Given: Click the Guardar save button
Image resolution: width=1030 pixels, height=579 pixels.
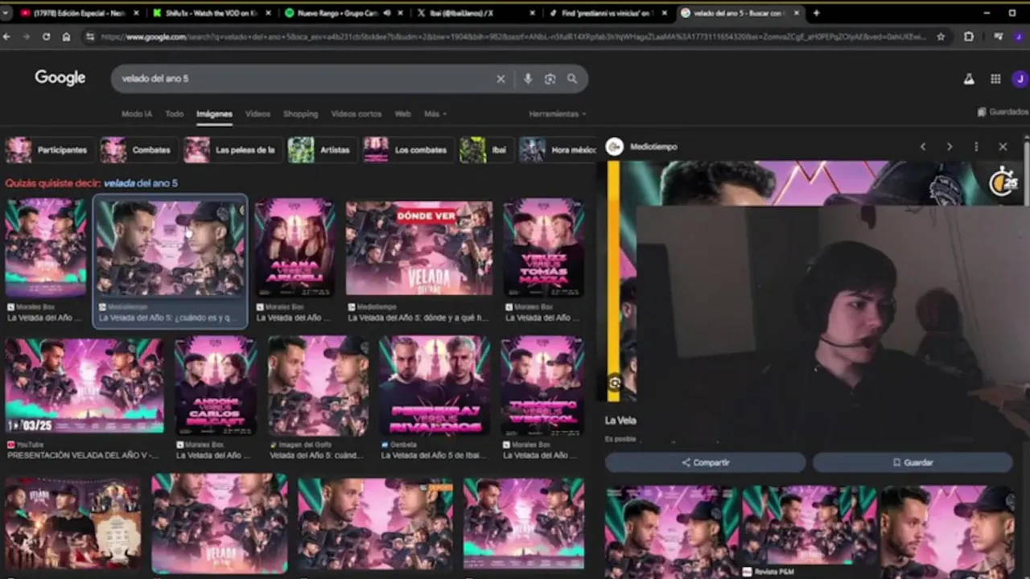Looking at the screenshot, I should coord(913,462).
